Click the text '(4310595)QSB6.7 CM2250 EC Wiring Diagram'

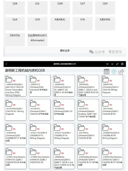pos(15,111)
